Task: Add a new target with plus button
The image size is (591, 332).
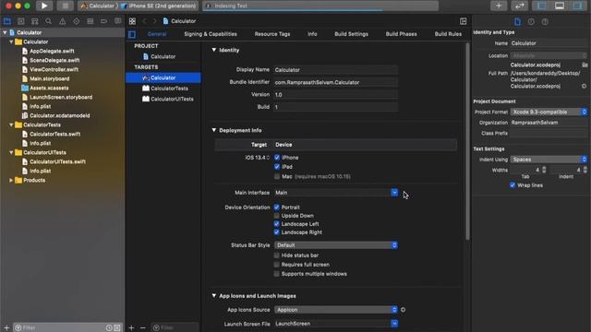Action: (131, 328)
